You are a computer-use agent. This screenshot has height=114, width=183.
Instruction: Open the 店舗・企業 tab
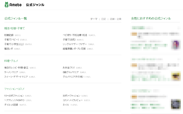(115, 19)
